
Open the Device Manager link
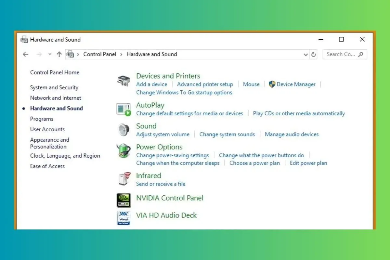click(x=296, y=84)
